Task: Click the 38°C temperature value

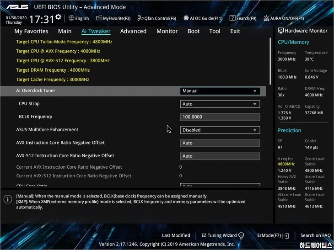Action: (x=309, y=59)
